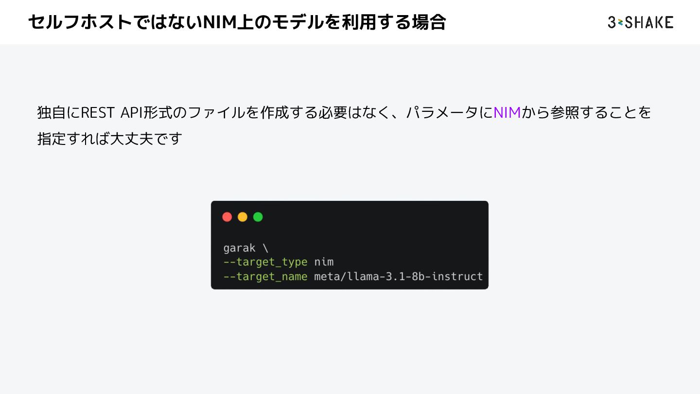Screen dimensions: 700x394
Task: Click the small arrow mark inside the 3-SHAKE logo
Action: pyautogui.click(x=620, y=22)
